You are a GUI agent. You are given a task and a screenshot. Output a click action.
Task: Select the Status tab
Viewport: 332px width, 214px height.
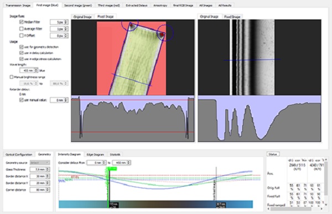point(273,154)
